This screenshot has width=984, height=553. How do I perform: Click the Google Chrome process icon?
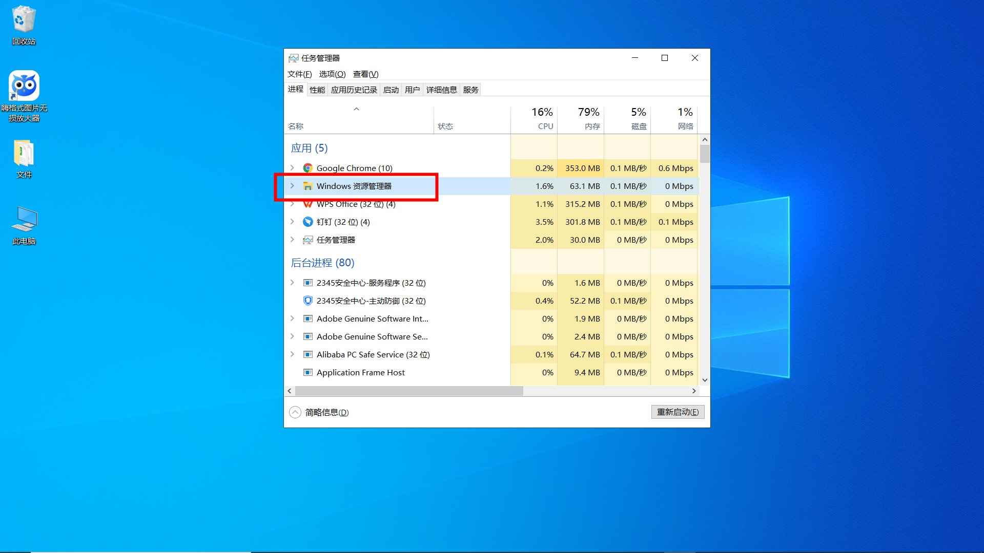pos(307,168)
